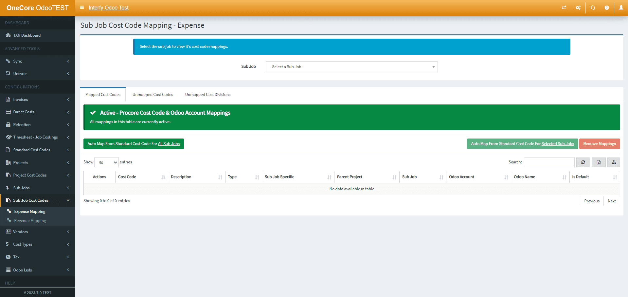The height and width of the screenshot is (297, 628).
Task: Collapse the Sub Job Cost Codes menu
Action: (x=38, y=200)
